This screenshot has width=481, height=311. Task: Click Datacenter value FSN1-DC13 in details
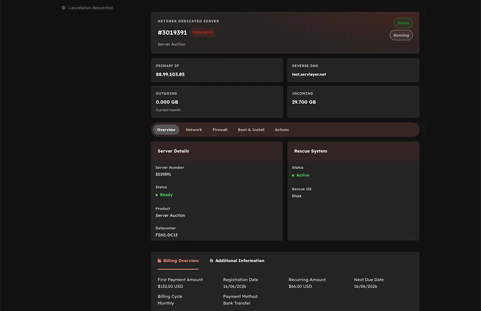click(167, 235)
